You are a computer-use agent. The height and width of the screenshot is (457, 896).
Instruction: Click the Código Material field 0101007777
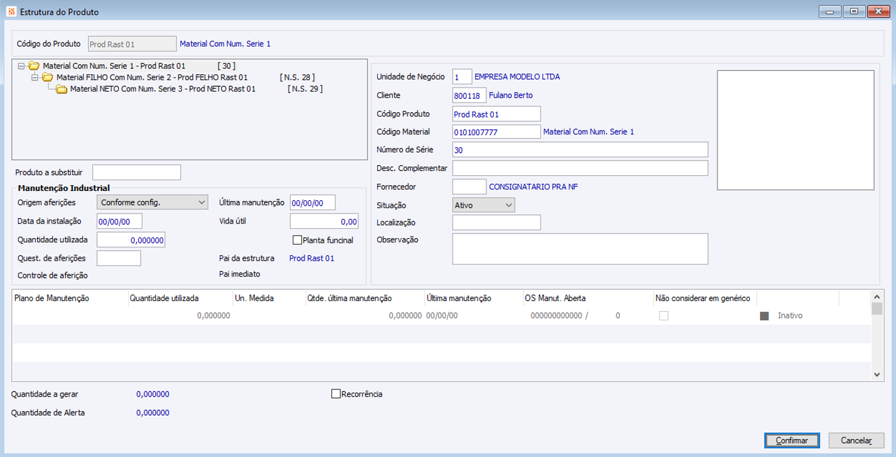[496, 132]
